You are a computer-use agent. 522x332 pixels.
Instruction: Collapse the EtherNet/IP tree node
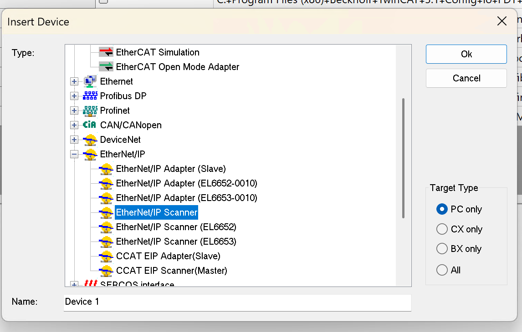click(74, 154)
